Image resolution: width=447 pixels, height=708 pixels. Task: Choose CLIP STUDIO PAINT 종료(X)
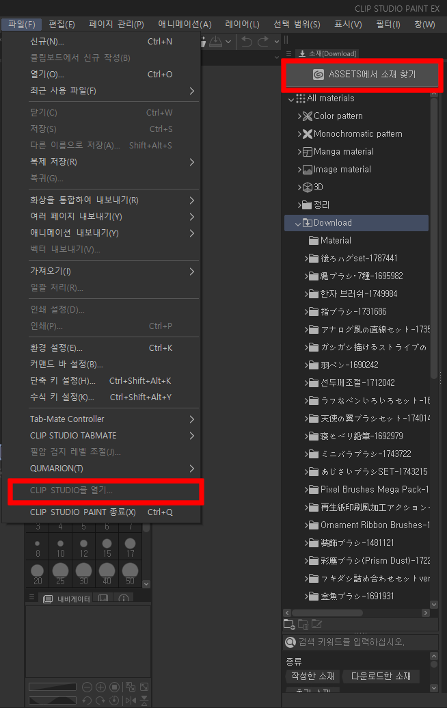(101, 512)
